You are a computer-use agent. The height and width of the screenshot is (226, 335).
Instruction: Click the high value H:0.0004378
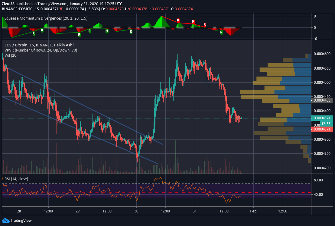tap(136, 9)
